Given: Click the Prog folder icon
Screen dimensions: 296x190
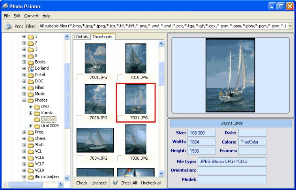Looking at the screenshot, I should click(31, 132).
